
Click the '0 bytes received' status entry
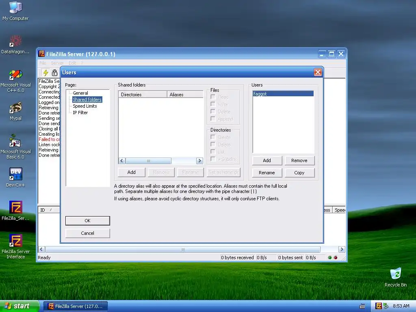pos(237,257)
